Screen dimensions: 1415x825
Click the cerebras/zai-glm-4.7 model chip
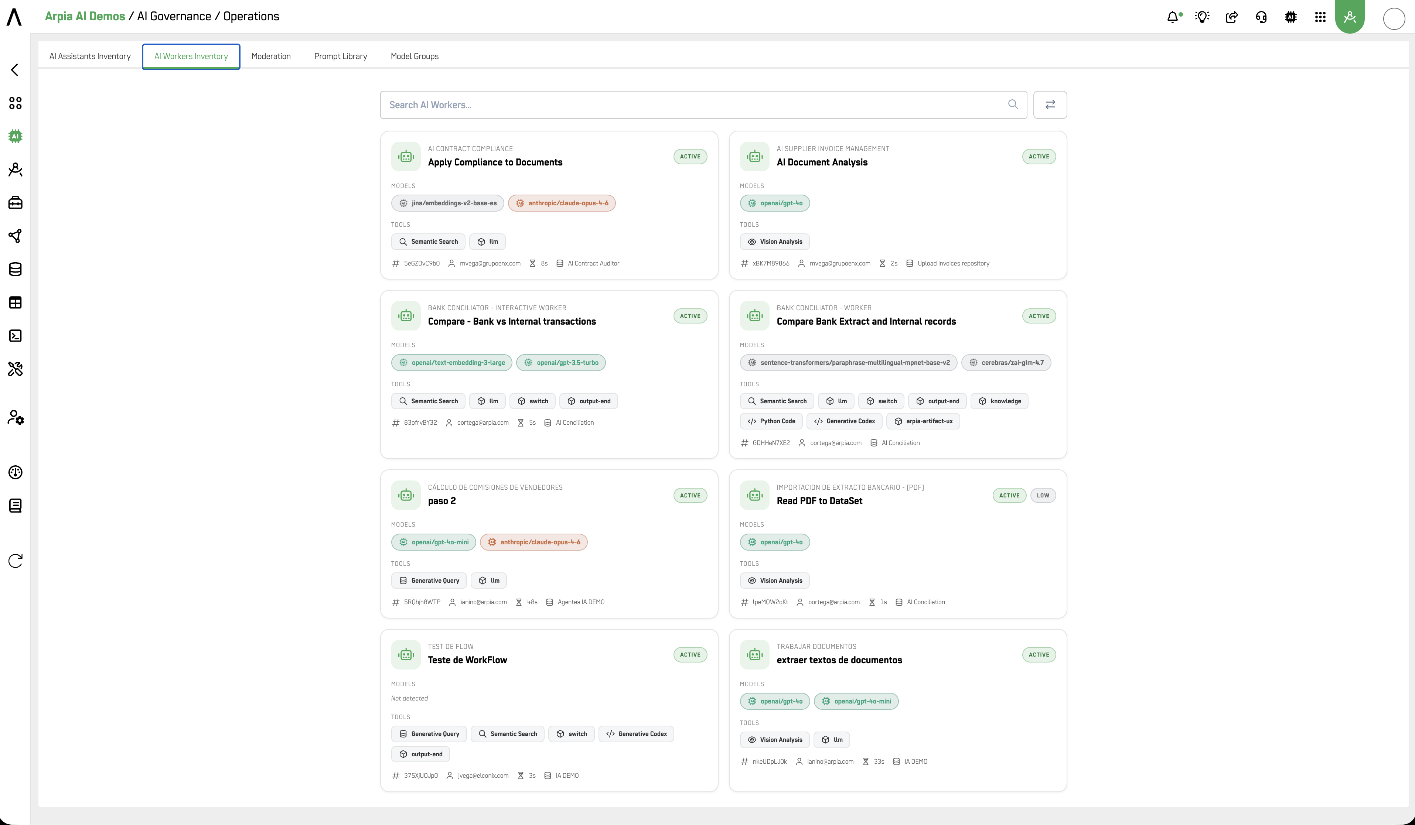tap(1006, 363)
